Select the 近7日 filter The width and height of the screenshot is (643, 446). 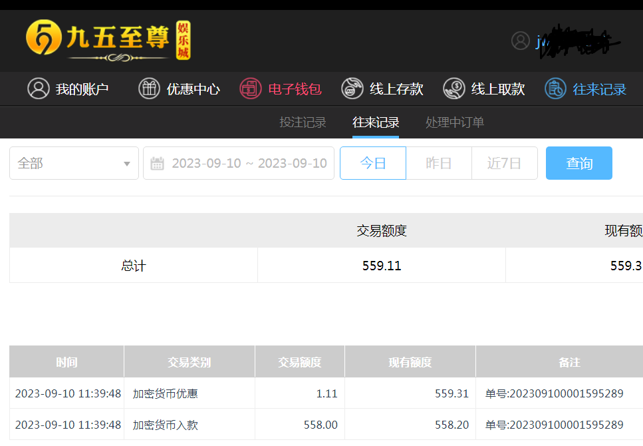coord(505,163)
